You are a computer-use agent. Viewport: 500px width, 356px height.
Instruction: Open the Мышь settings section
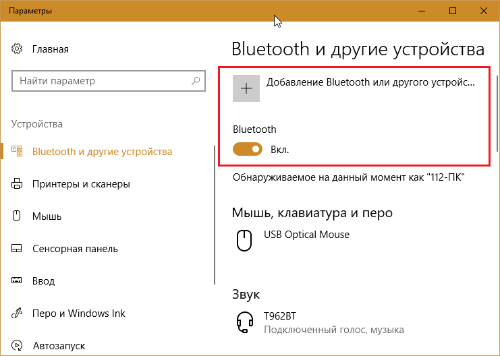[47, 216]
